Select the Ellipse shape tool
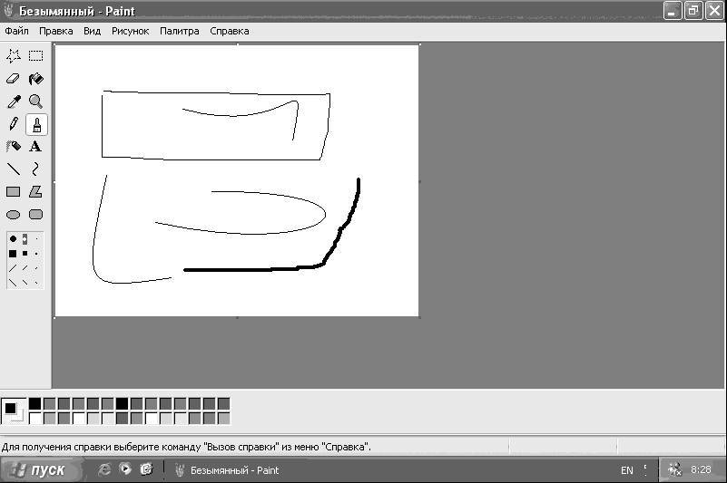Viewport: 727px width, 483px height. [14, 215]
